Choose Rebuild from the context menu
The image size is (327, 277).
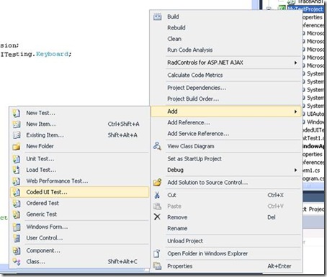point(176,28)
